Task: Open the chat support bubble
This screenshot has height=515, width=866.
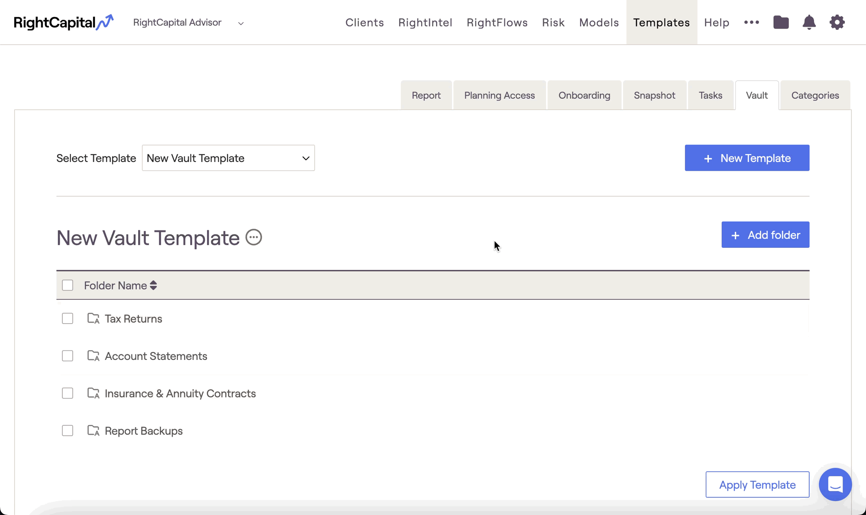Action: [x=835, y=484]
